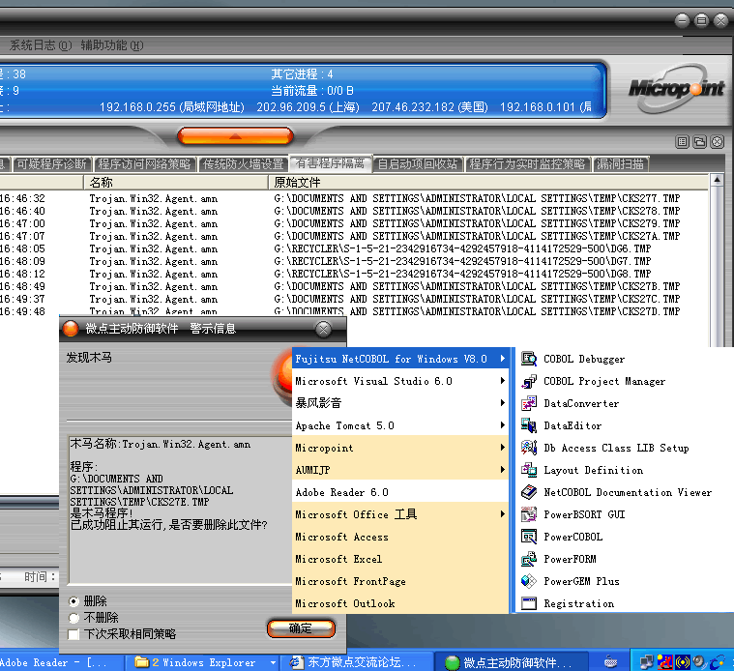Open DataConverter icon
Screen dimensions: 734x671
point(528,403)
